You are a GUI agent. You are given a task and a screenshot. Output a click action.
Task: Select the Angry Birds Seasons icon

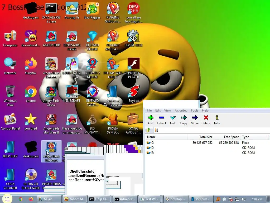pos(51,68)
